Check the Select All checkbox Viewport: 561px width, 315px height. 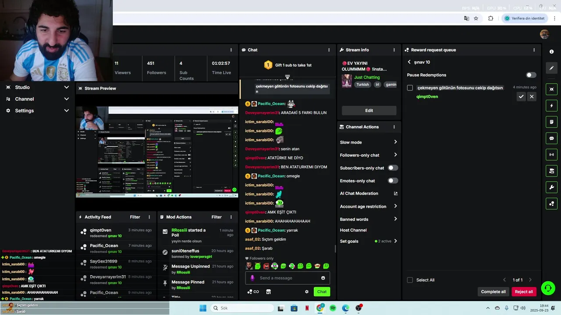click(x=410, y=280)
